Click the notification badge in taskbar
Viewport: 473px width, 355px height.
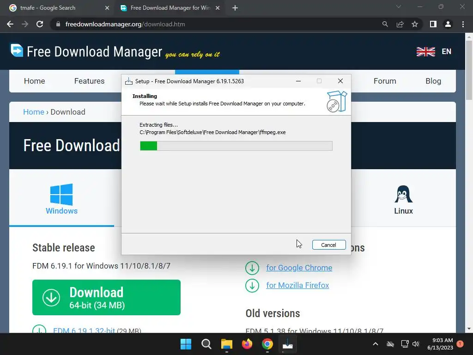tap(460, 344)
